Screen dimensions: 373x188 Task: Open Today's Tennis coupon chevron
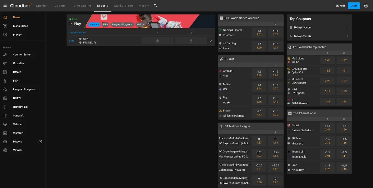[348, 36]
